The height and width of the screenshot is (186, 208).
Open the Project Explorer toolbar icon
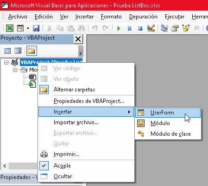pos(164,28)
